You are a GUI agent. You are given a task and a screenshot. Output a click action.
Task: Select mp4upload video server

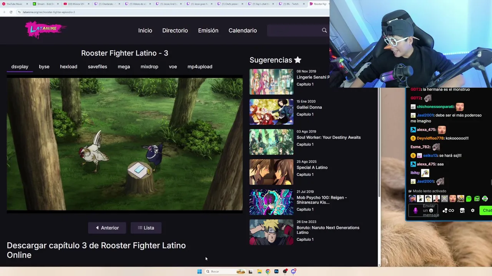tap(200, 67)
